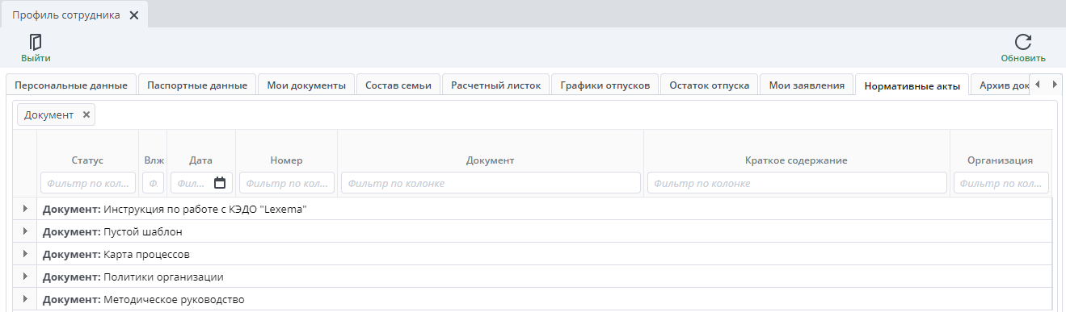
Task: Expand the Инструкция по работе с КЭДО group
Action: 25,209
